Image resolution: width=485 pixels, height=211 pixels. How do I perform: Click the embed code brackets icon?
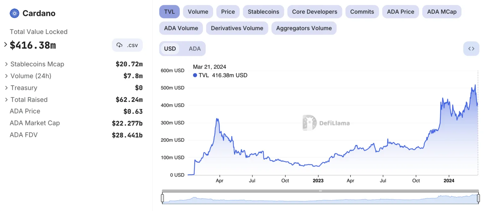click(471, 49)
